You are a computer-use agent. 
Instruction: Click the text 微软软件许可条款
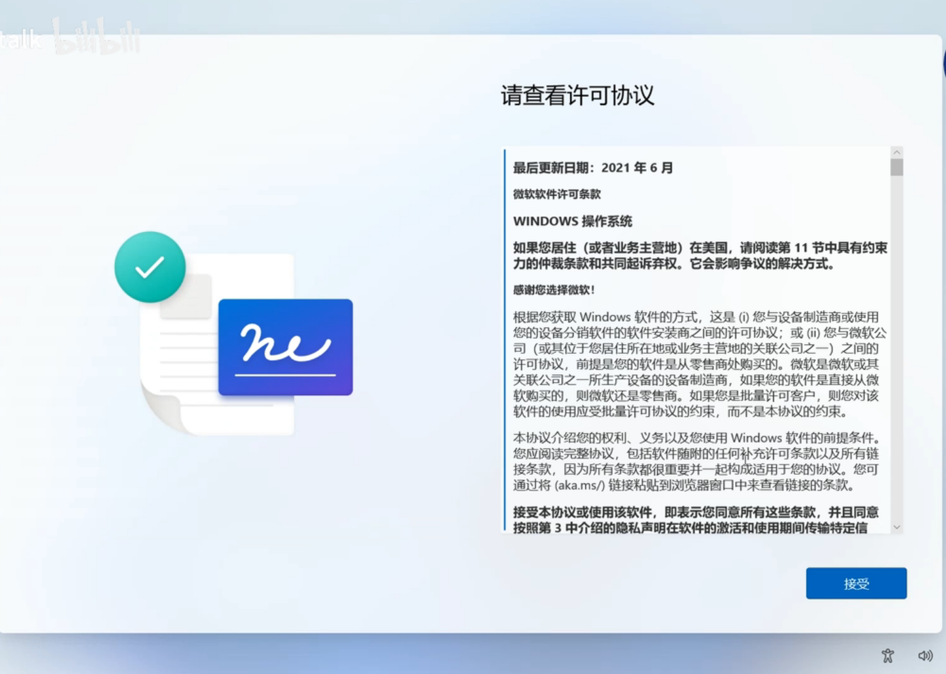click(x=557, y=194)
